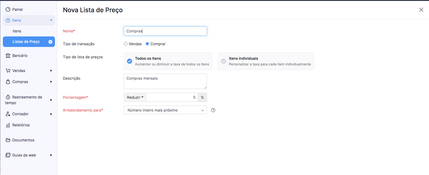Click the Bancário bank building icon
This screenshot has height=175, width=429.
(x=8, y=55)
